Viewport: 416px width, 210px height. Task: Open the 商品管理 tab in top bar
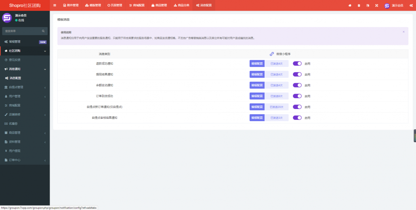[158, 6]
